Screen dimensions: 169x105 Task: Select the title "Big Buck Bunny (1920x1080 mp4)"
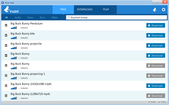pos(31,84)
